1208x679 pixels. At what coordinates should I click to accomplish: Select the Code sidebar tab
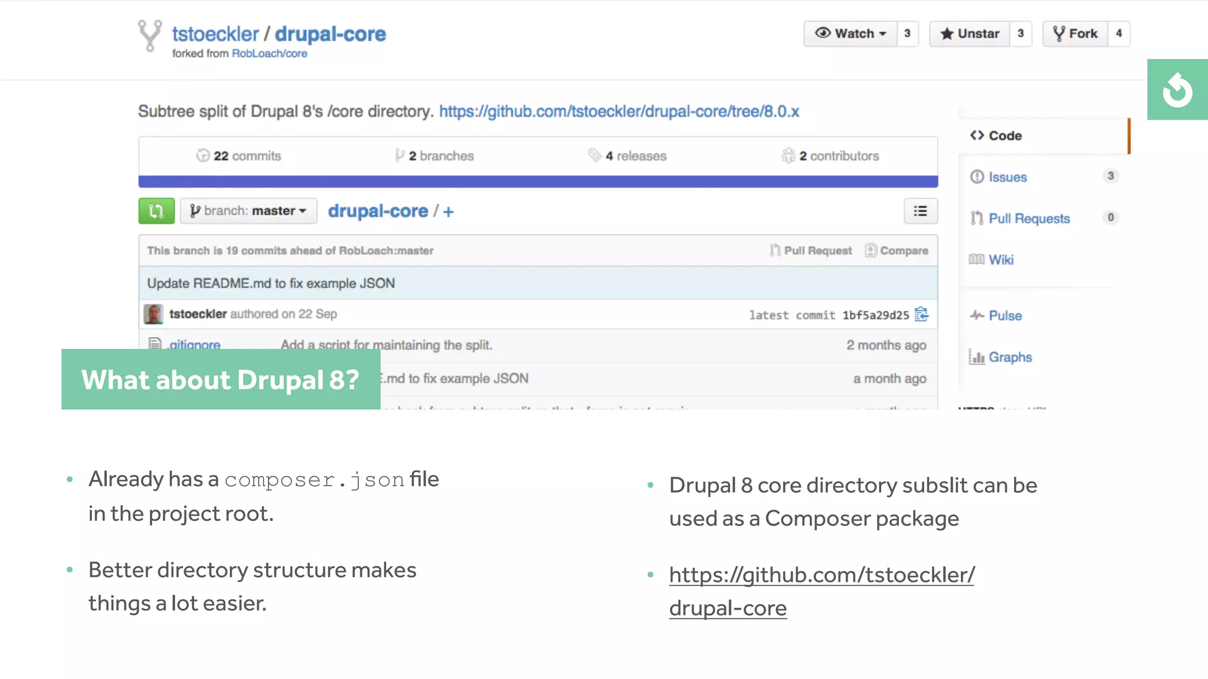pos(1044,136)
